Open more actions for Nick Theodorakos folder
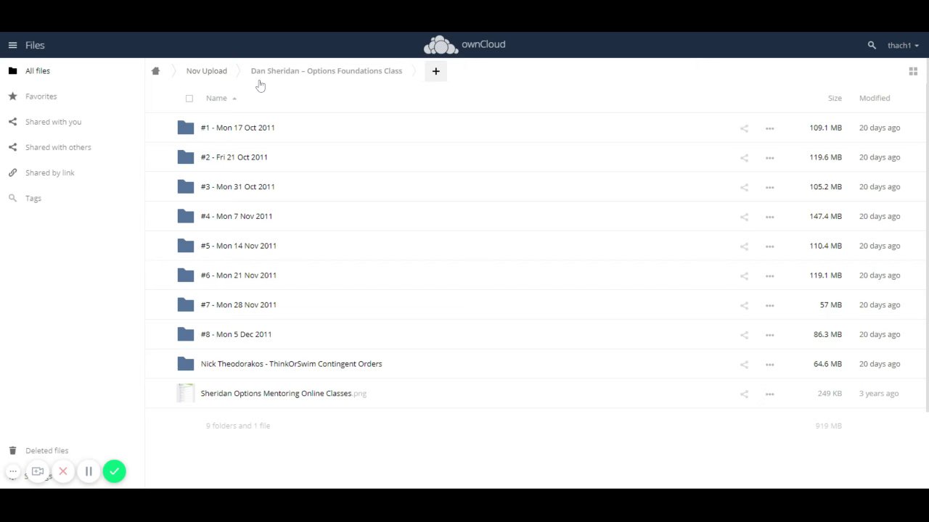 (x=769, y=365)
